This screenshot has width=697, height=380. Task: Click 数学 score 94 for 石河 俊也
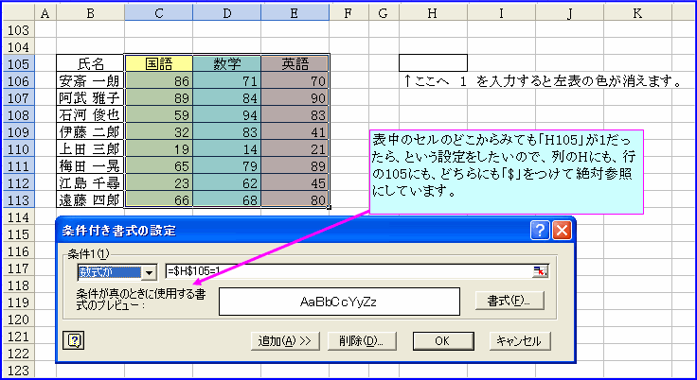[227, 114]
